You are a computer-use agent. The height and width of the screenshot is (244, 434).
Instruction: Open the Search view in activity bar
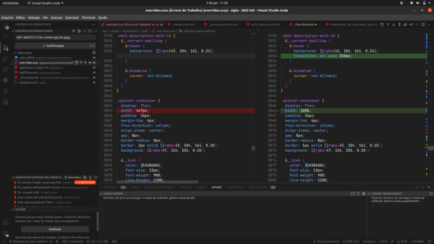6,37
